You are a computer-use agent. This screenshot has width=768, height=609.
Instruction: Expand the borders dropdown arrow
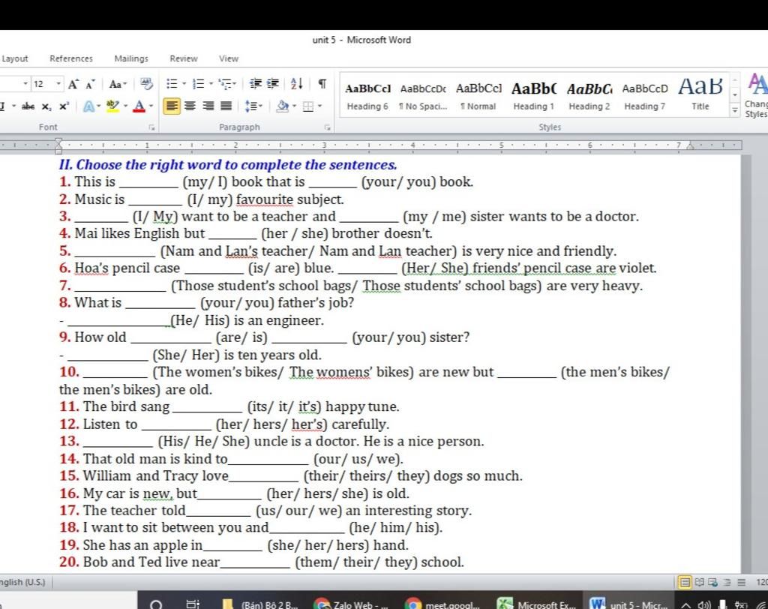pyautogui.click(x=319, y=106)
